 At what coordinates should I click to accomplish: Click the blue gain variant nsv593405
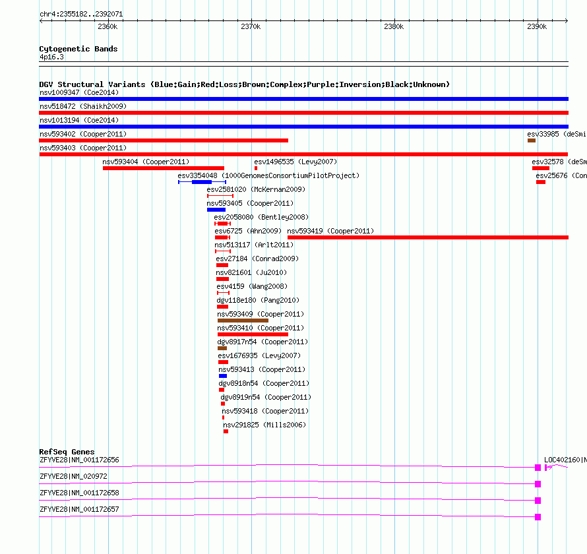coord(216,210)
